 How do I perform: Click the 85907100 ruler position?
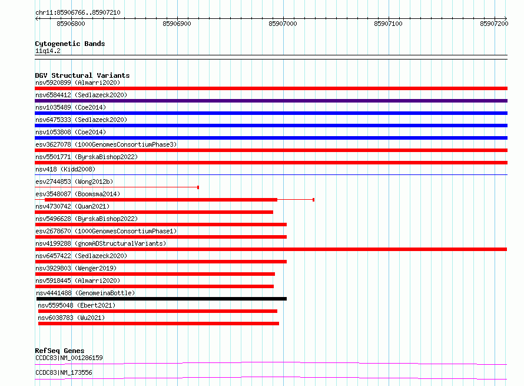(x=389, y=24)
